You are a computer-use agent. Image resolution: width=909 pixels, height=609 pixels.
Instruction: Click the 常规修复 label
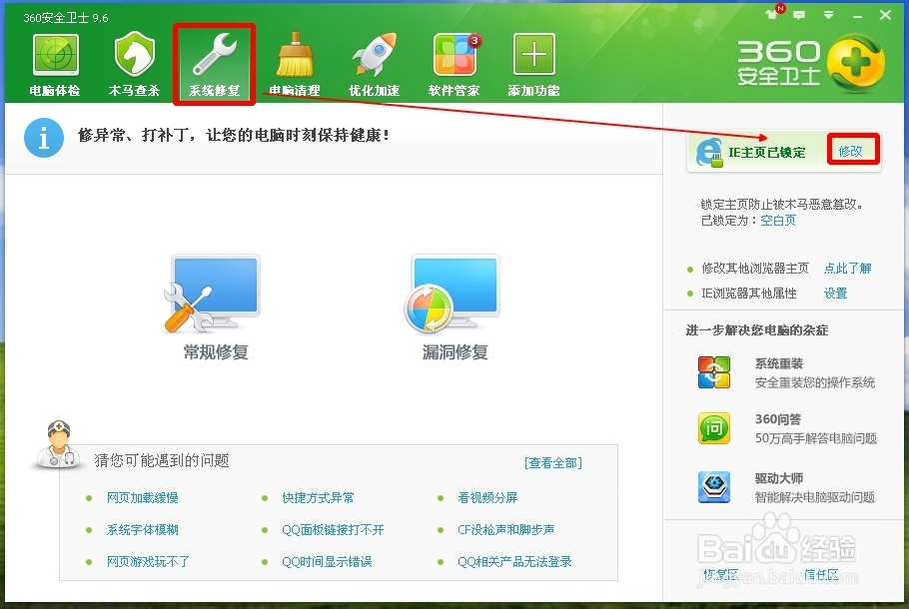pyautogui.click(x=216, y=351)
